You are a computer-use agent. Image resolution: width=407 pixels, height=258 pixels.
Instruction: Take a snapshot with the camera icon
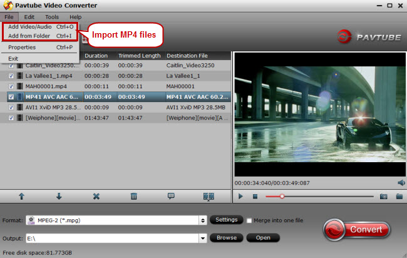(384, 197)
